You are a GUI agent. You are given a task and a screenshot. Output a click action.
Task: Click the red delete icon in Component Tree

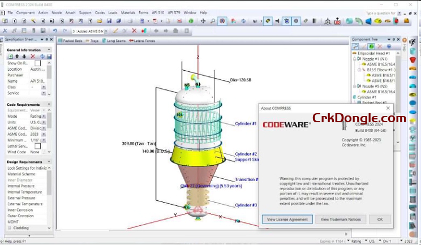coord(380,48)
